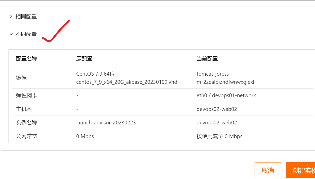Select the image name tomcat-jpress
Image resolution: width=315 pixels, height=179 pixels.
point(213,74)
